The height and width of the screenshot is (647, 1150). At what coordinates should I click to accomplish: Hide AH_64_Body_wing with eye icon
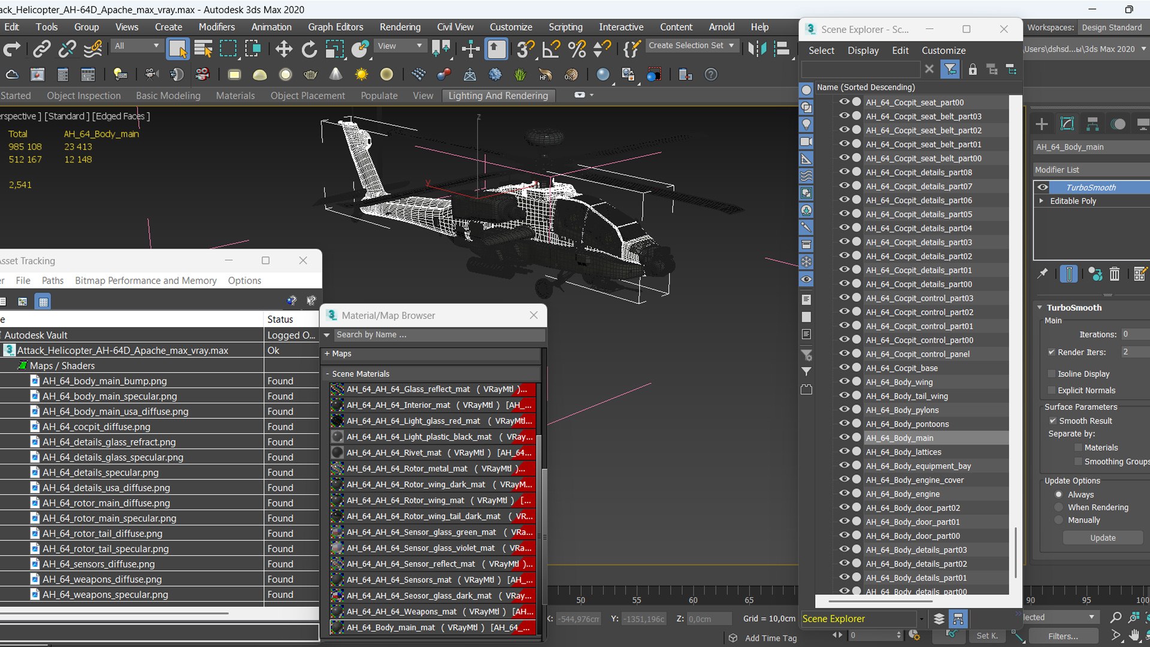click(844, 382)
